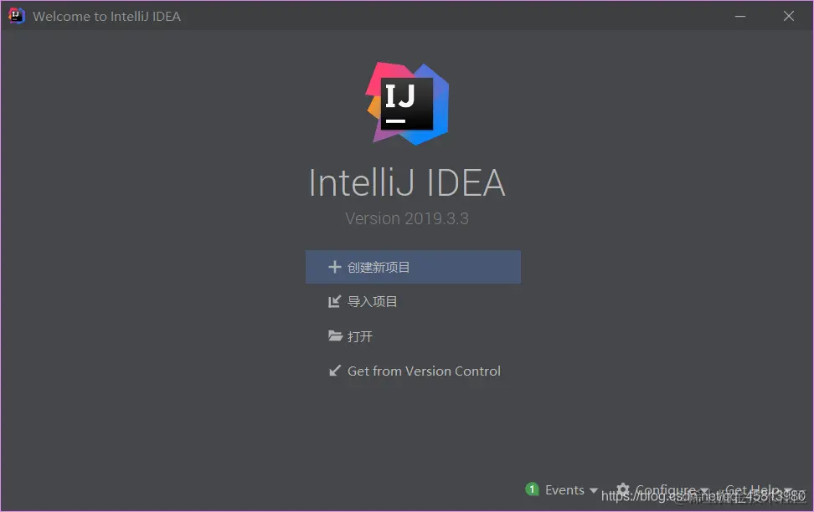Open the Configure menu label
The height and width of the screenshot is (512, 814).
click(666, 489)
